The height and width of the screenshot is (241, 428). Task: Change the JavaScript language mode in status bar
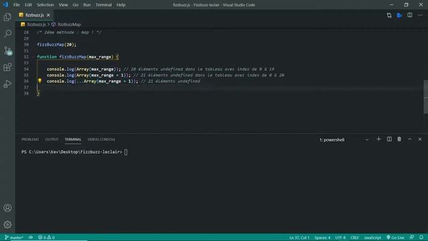pyautogui.click(x=372, y=238)
